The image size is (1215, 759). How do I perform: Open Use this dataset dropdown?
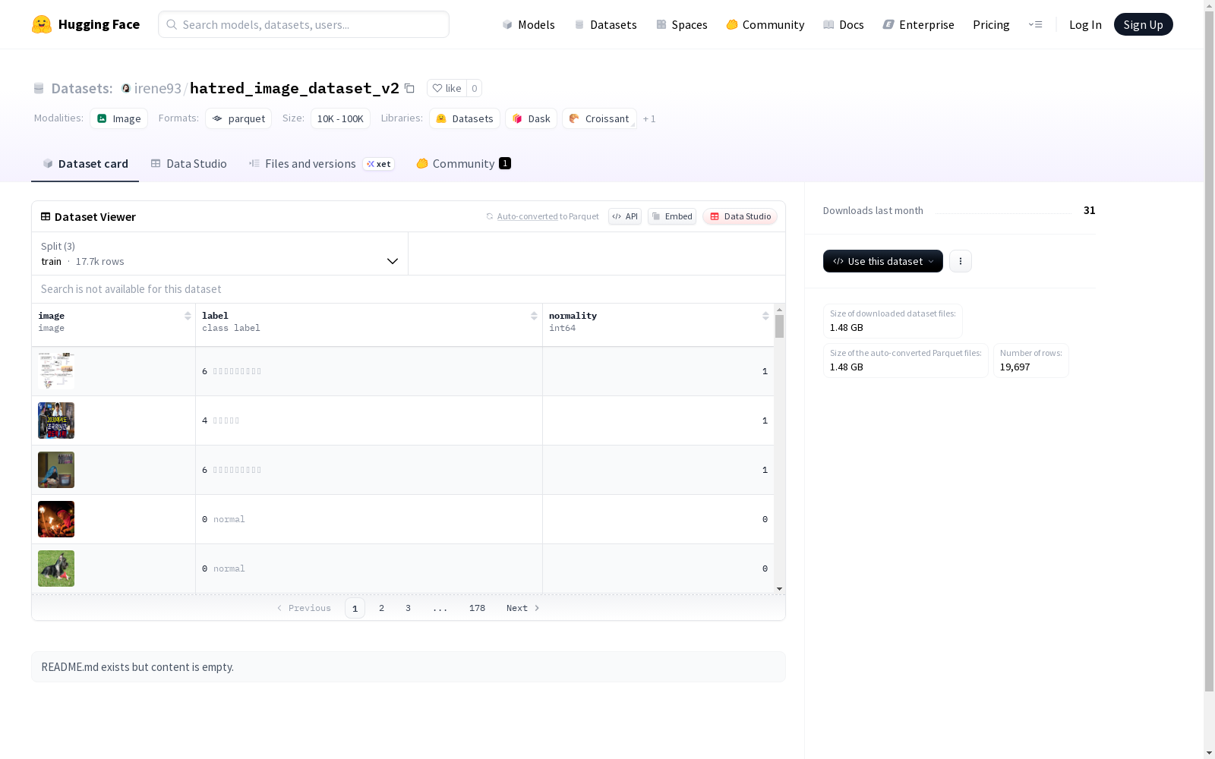[x=883, y=261]
